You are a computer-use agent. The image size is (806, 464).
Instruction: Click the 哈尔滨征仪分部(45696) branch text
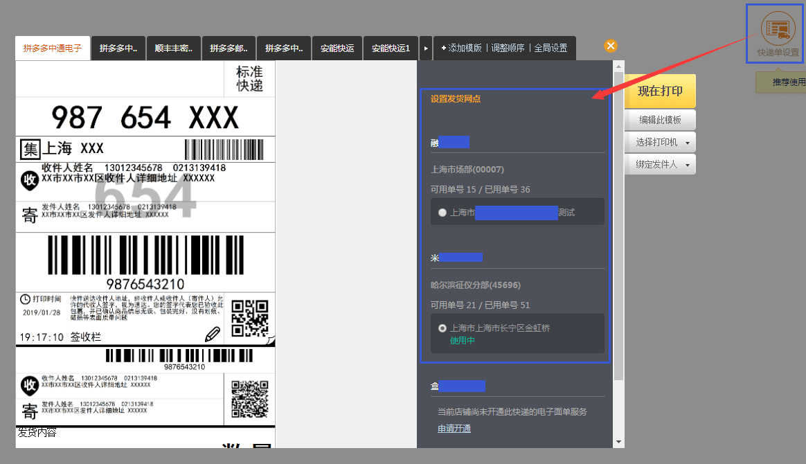tap(476, 285)
